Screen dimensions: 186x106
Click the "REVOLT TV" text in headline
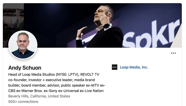click(90, 74)
